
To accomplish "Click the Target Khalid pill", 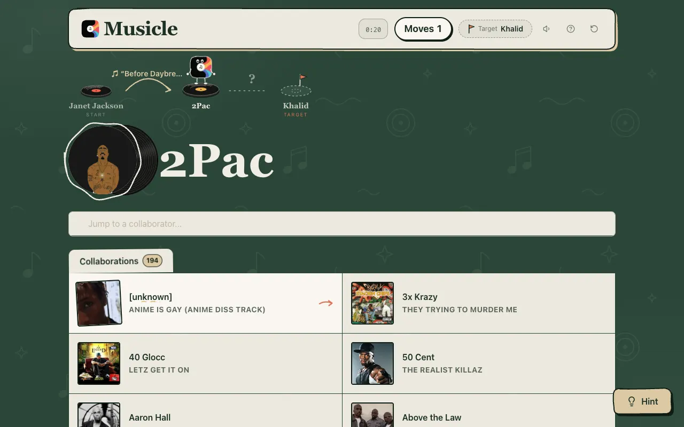I will [x=495, y=29].
